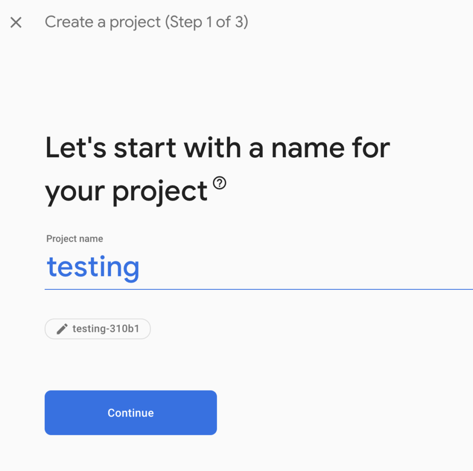Select the testing-310b1 project ID chip
The image size is (473, 471).
(x=97, y=329)
